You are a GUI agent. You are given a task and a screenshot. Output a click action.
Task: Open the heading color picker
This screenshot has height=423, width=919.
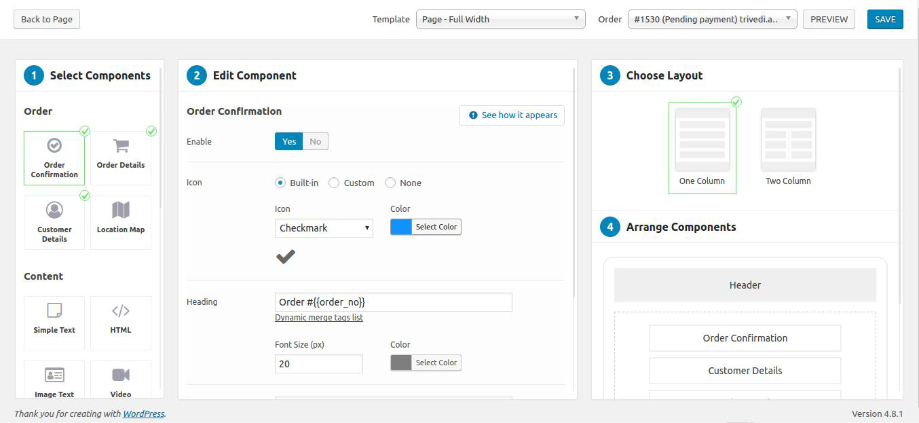coord(426,363)
